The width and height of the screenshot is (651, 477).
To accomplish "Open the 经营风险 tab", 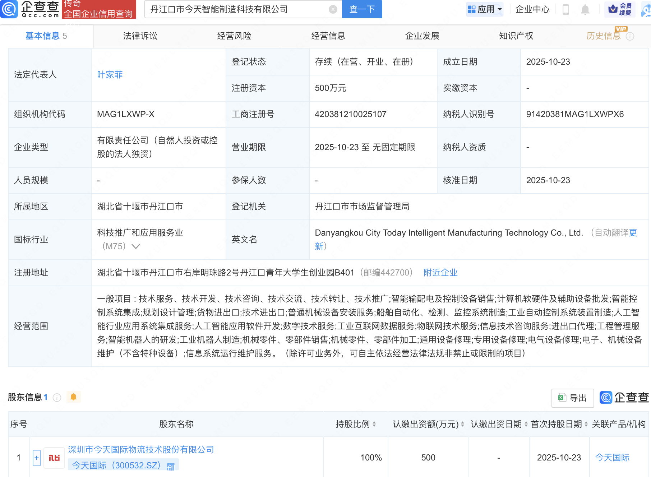I will 234,36.
